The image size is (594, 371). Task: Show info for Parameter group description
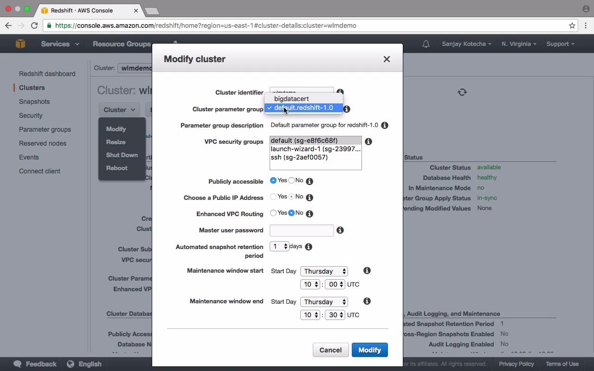(385, 125)
